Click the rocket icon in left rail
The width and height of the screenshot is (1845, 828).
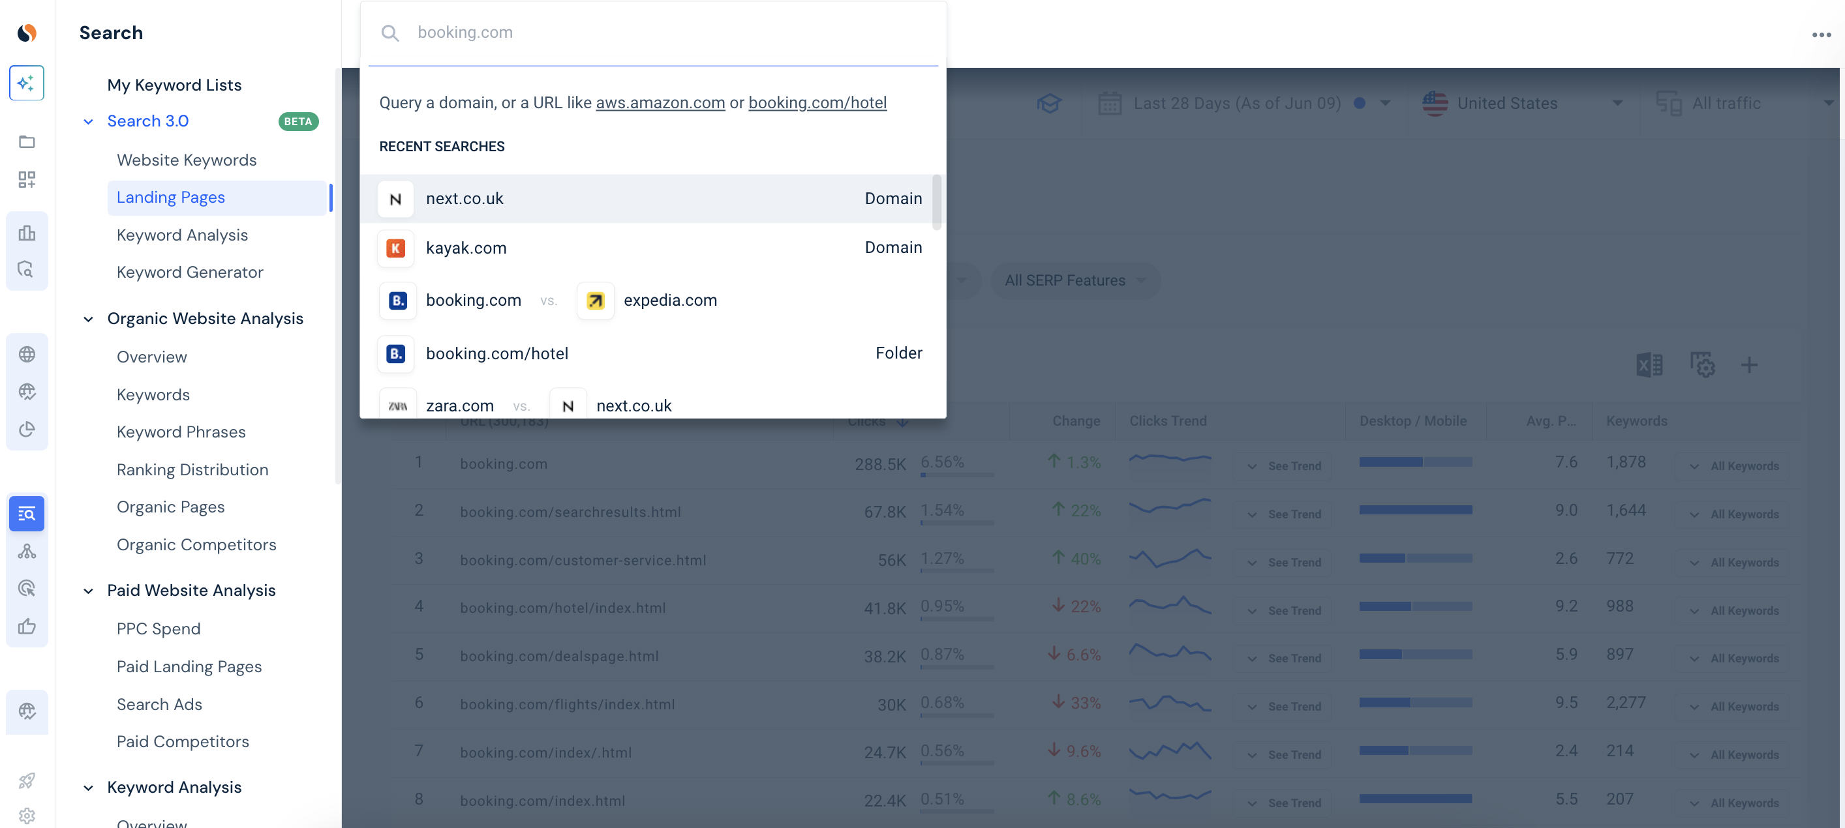pos(27,780)
